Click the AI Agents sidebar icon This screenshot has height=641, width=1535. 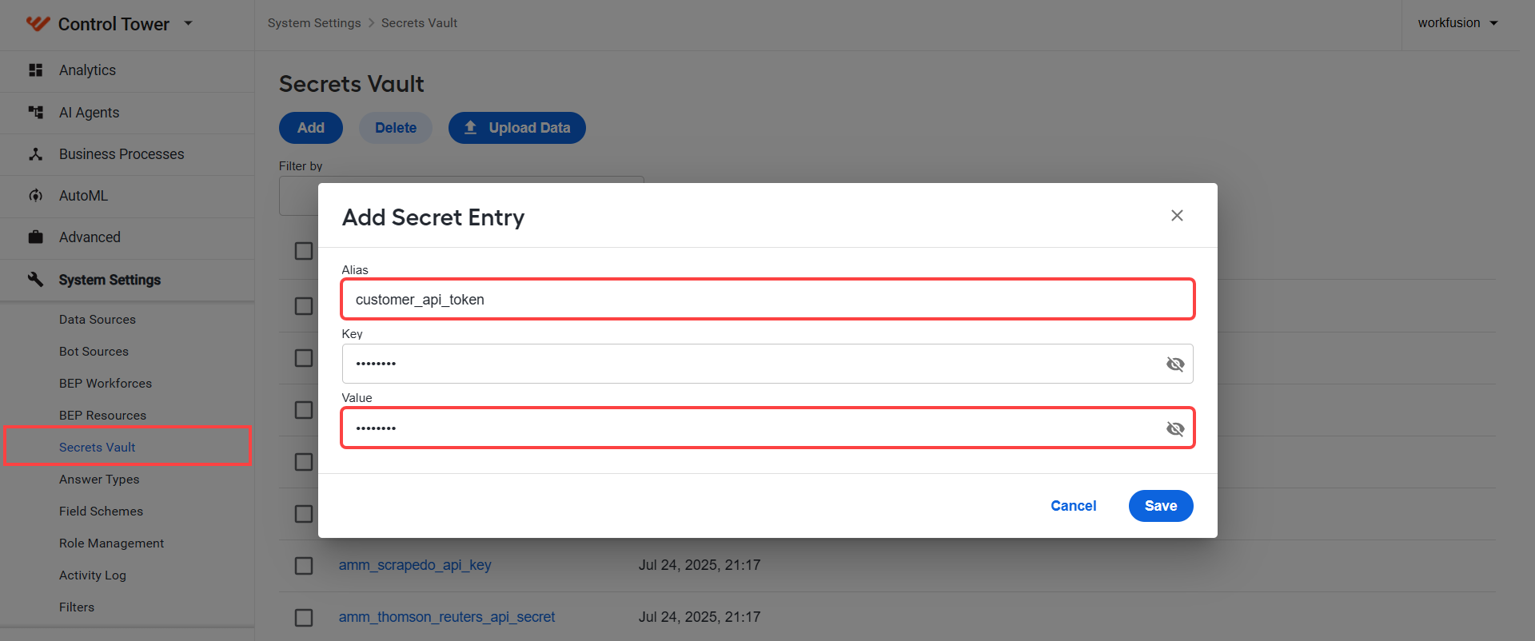pyautogui.click(x=35, y=113)
